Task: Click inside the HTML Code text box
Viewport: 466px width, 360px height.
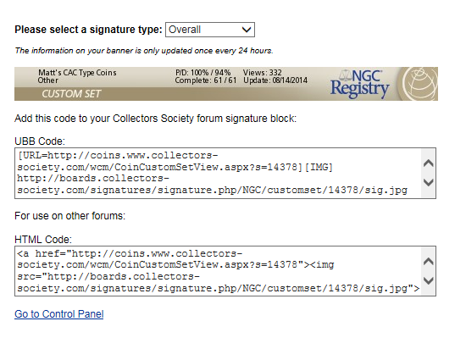Action: tap(219, 271)
